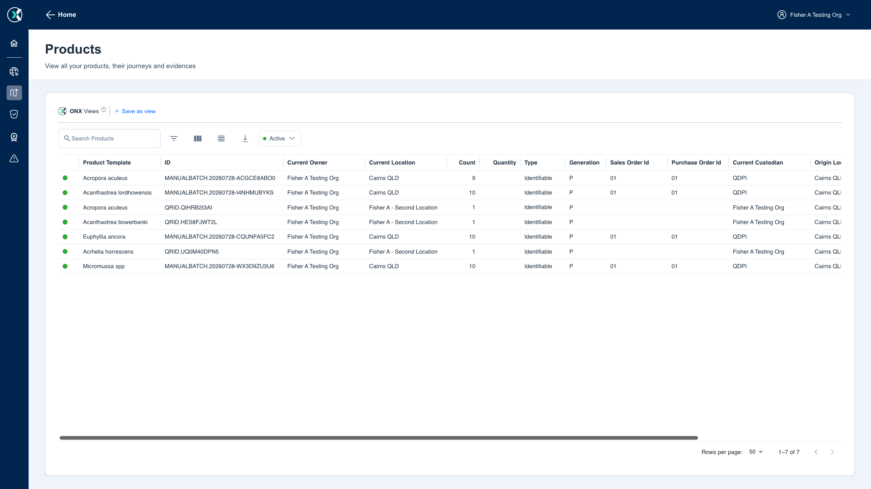Sort by the Generation column header

[584, 163]
